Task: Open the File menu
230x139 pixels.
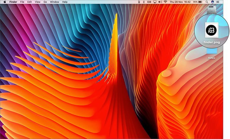Action: [22, 2]
